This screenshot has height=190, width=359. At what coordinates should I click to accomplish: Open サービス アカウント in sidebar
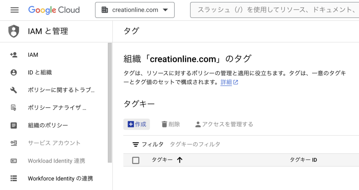click(54, 143)
